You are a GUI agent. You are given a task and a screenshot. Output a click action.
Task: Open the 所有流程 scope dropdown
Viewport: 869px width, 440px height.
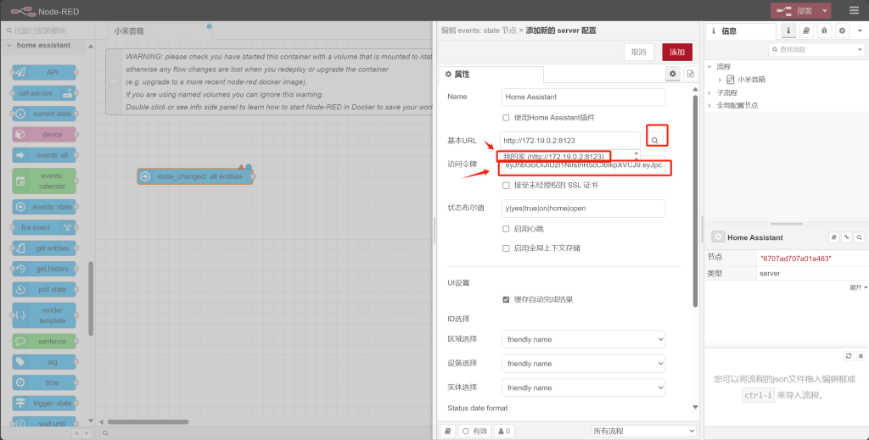644,432
